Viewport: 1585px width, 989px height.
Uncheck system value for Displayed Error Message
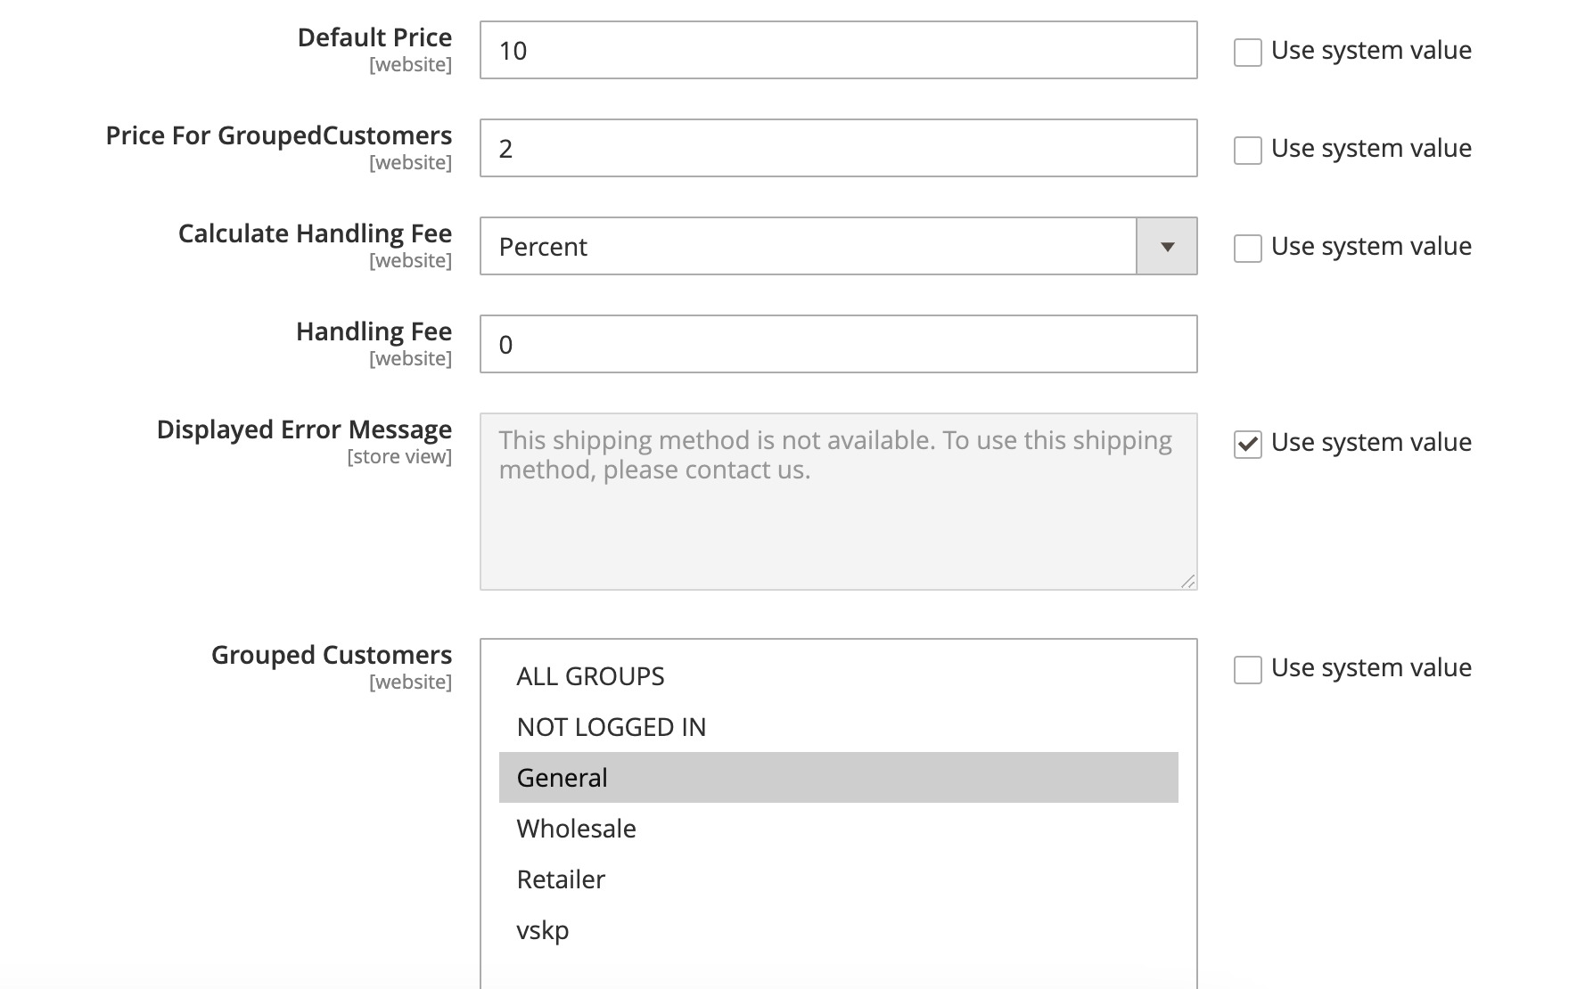(1247, 444)
